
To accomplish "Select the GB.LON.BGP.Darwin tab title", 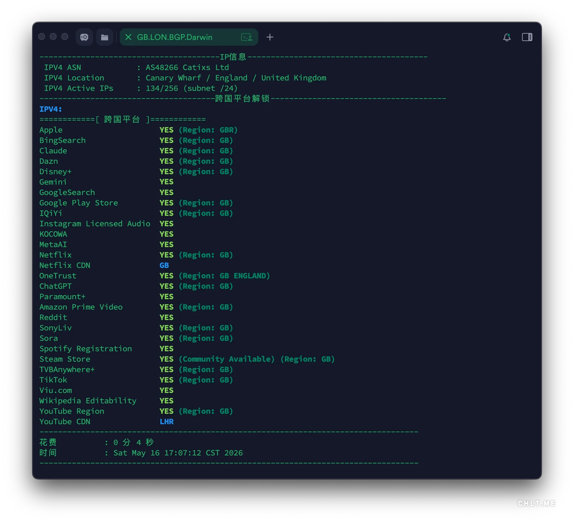I will click(175, 37).
